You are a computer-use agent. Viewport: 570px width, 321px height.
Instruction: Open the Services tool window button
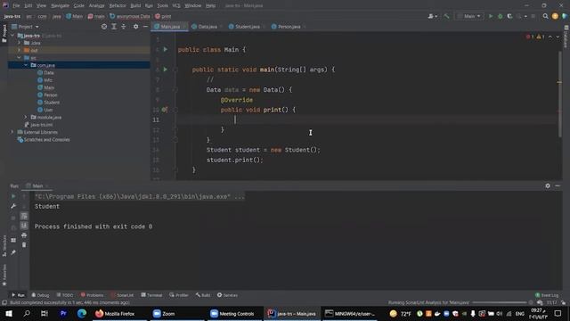227,295
